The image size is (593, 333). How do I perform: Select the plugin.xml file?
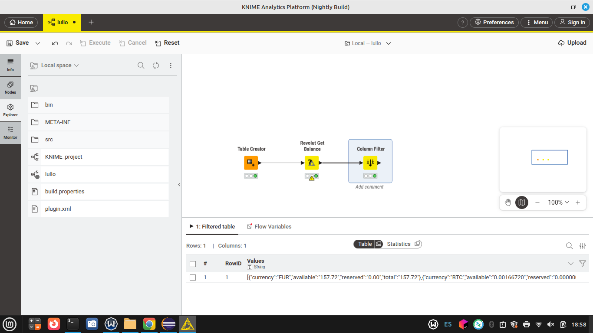98,209
